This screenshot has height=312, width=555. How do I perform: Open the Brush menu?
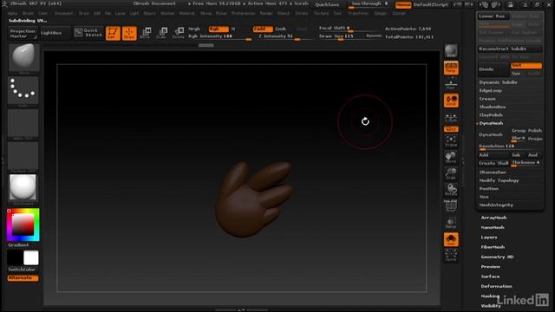[28, 14]
